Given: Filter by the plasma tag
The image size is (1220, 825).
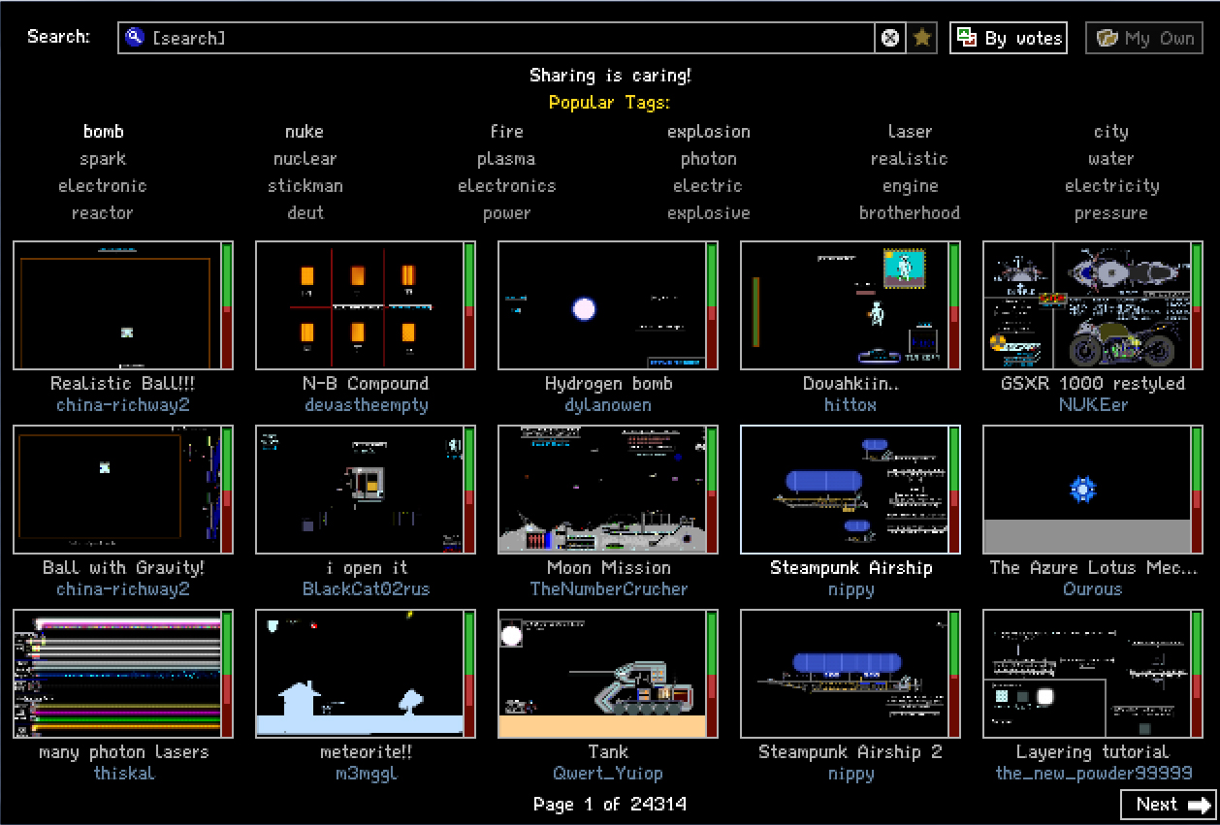Looking at the screenshot, I should (x=506, y=159).
